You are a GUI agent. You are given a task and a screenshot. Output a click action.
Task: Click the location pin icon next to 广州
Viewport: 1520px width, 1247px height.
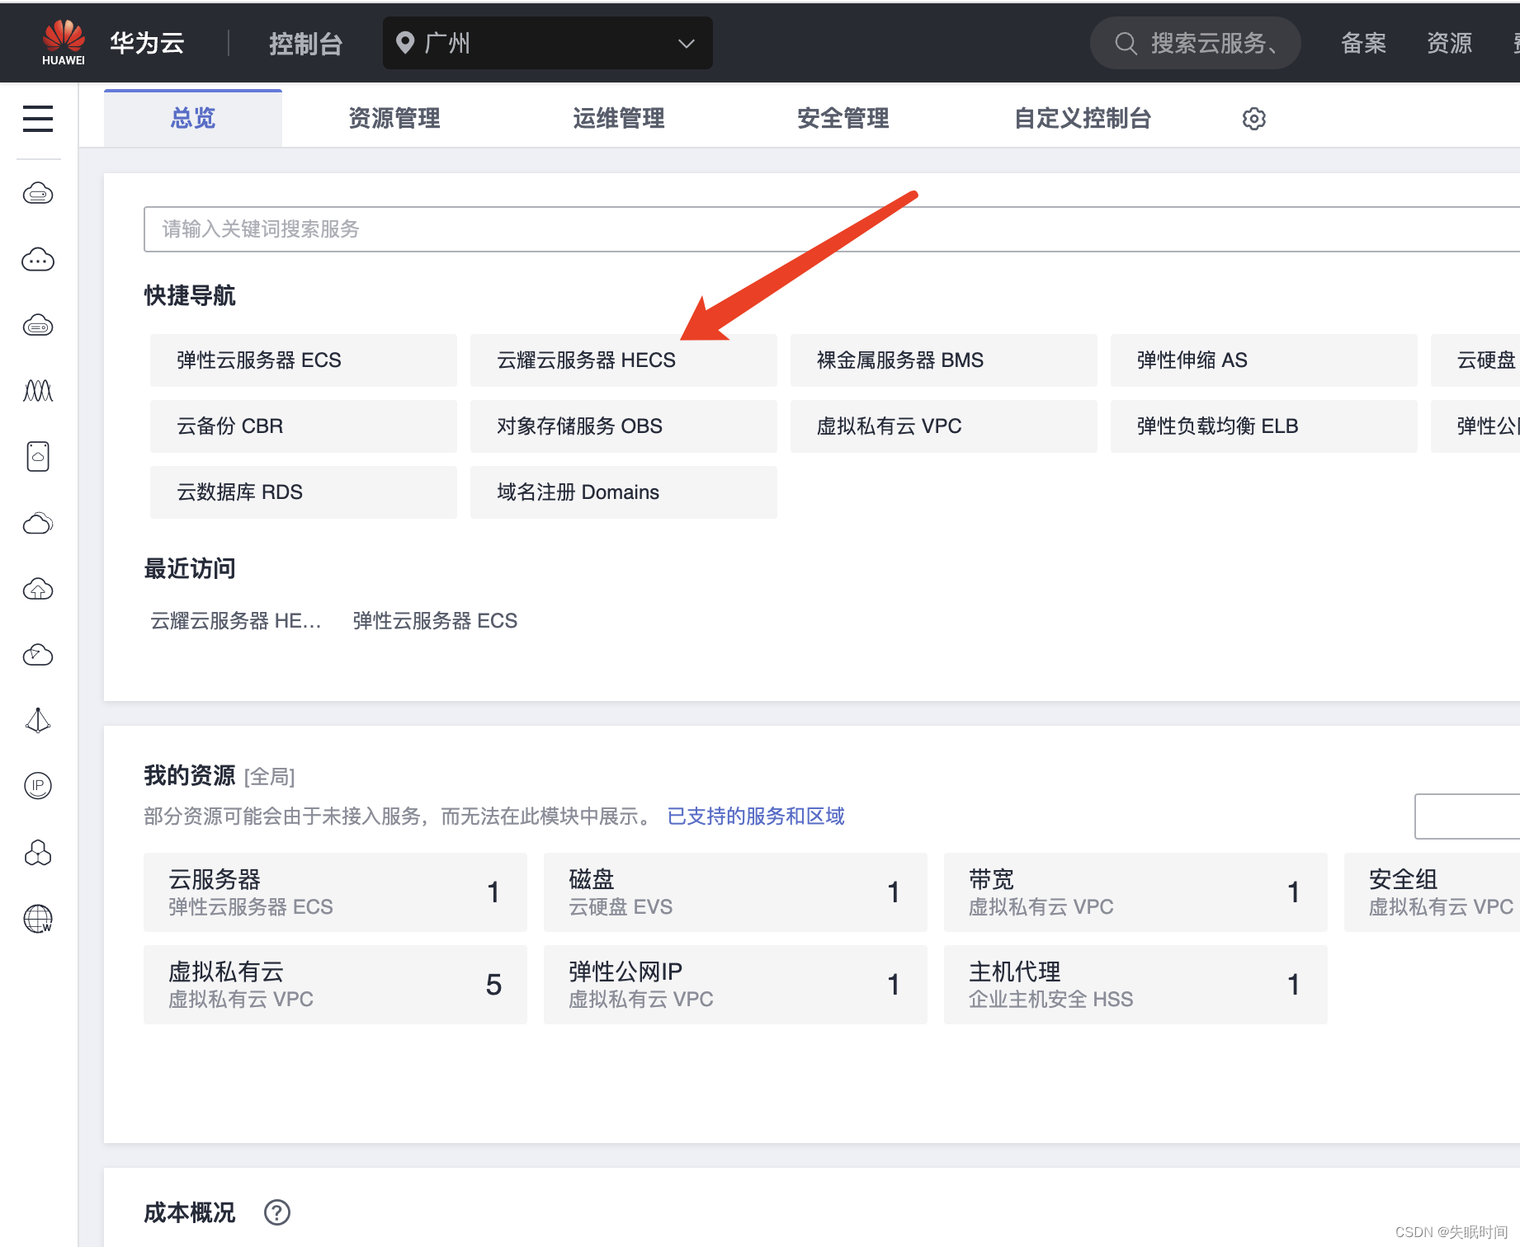404,43
